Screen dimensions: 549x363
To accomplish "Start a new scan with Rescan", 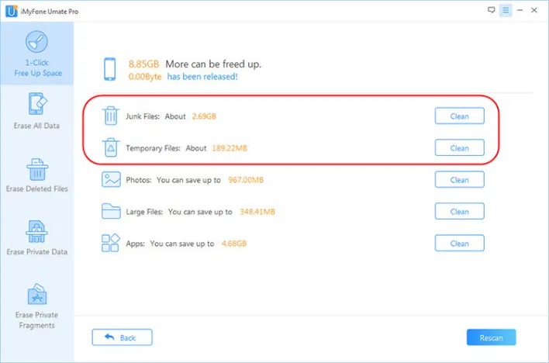I will (491, 337).
